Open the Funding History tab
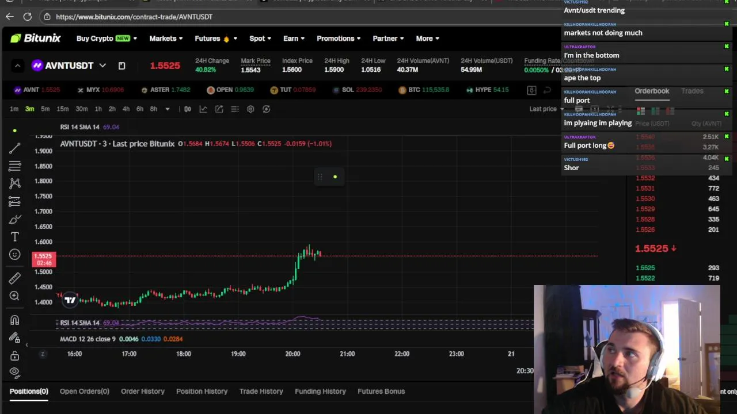 (321, 391)
